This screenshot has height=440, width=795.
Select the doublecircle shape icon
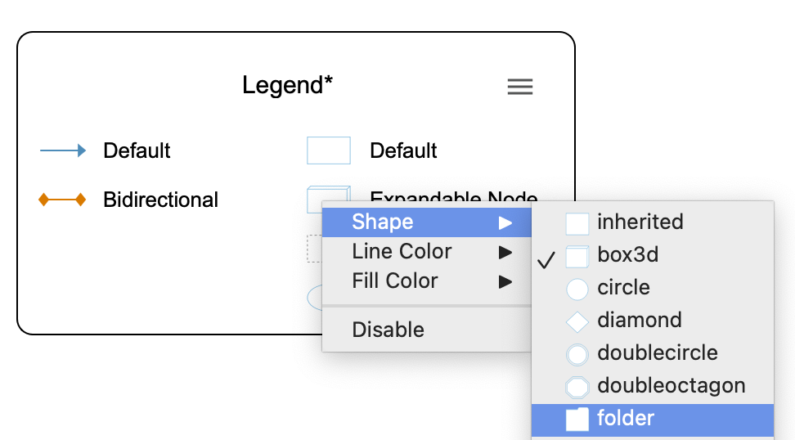click(x=577, y=354)
